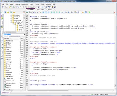
Task: Click the green circle icon in editor toolbar
Action: coord(90,12)
